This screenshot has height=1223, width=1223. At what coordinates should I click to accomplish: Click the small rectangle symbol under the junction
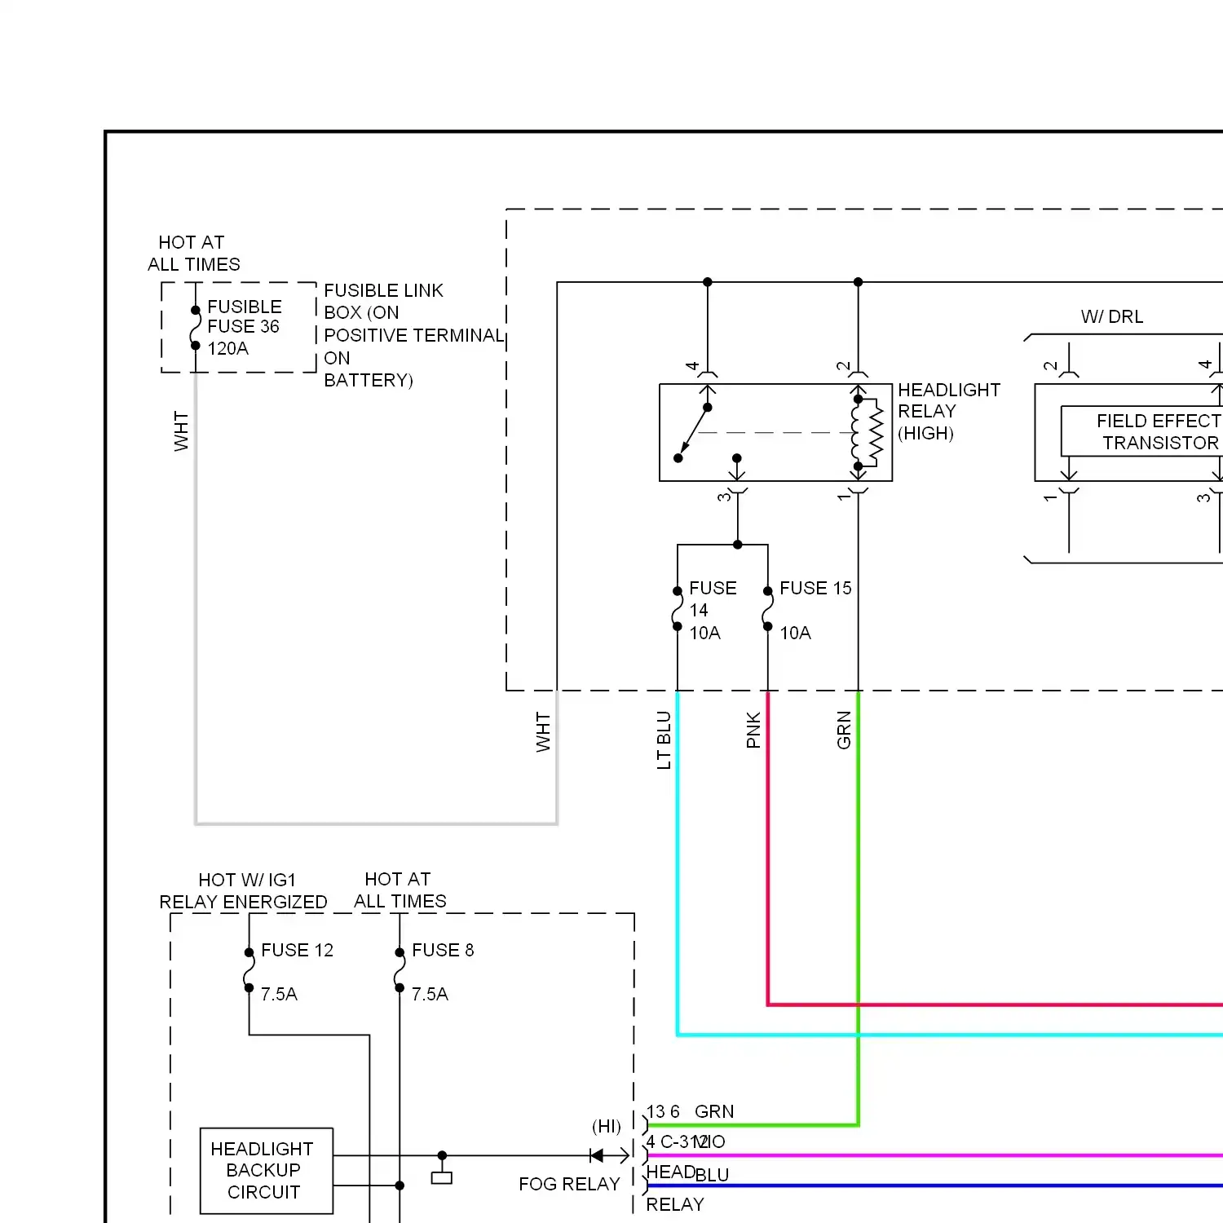442,1178
